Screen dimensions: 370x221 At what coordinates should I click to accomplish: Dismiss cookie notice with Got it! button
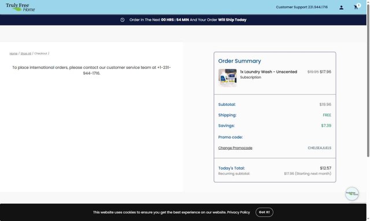click(x=264, y=212)
